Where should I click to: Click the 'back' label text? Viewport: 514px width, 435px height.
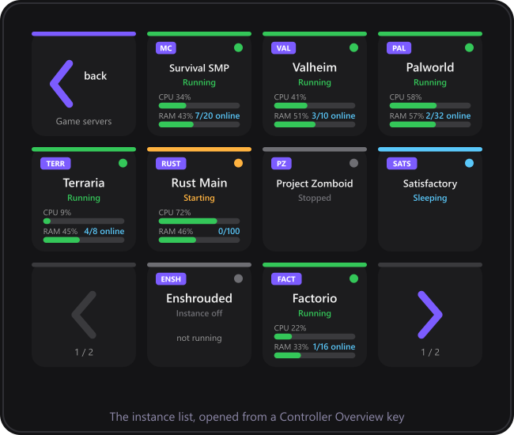click(x=95, y=76)
